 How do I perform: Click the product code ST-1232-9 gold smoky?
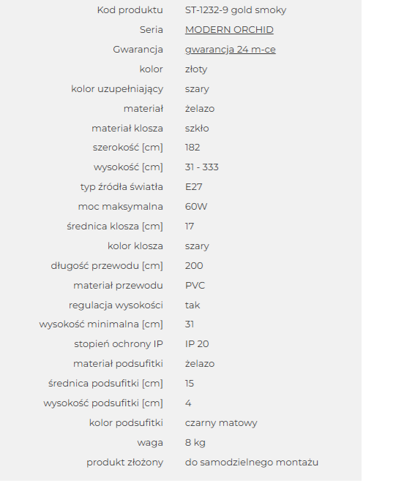(x=236, y=10)
